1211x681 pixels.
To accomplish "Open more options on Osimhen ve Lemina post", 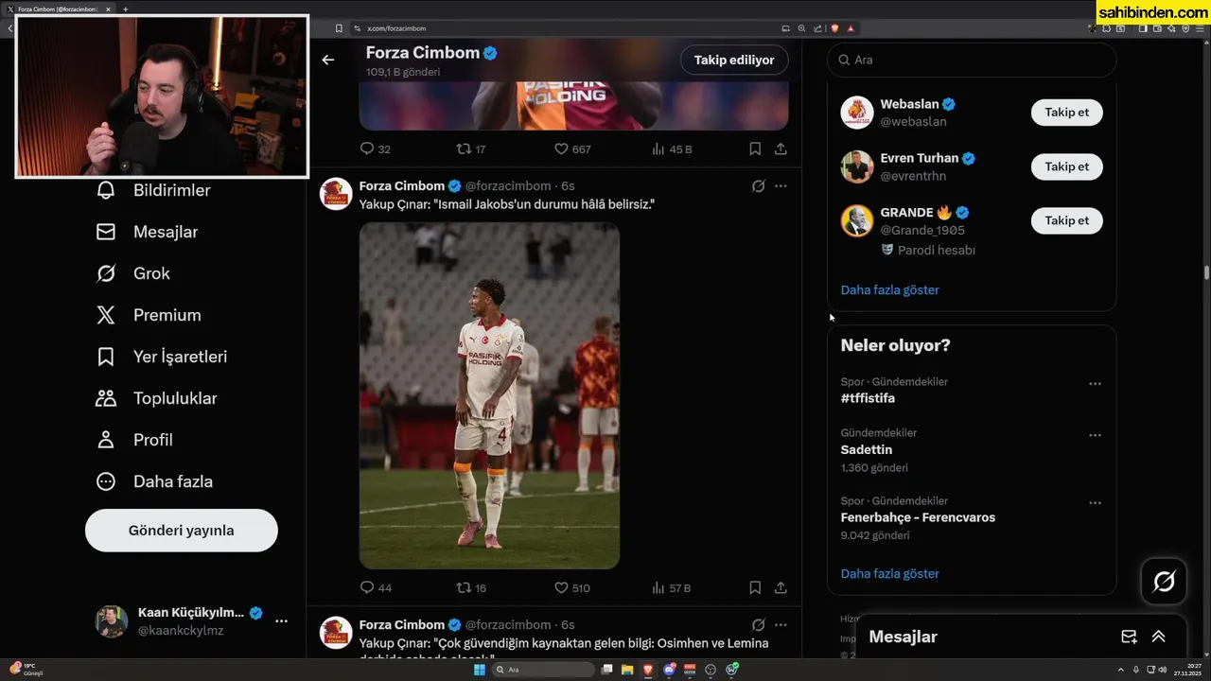I will (781, 625).
